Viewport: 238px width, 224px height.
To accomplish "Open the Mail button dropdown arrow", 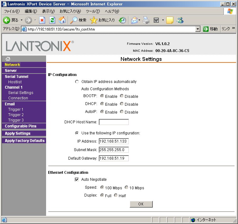I will [139, 20].
